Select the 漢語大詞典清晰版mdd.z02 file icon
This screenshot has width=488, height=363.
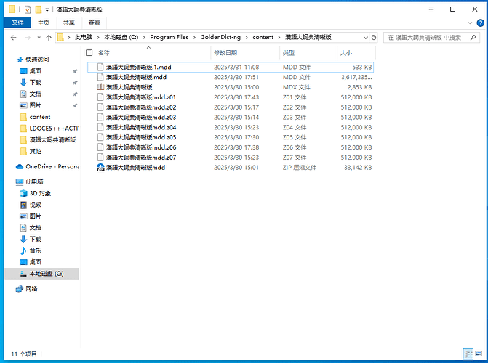[x=100, y=107]
